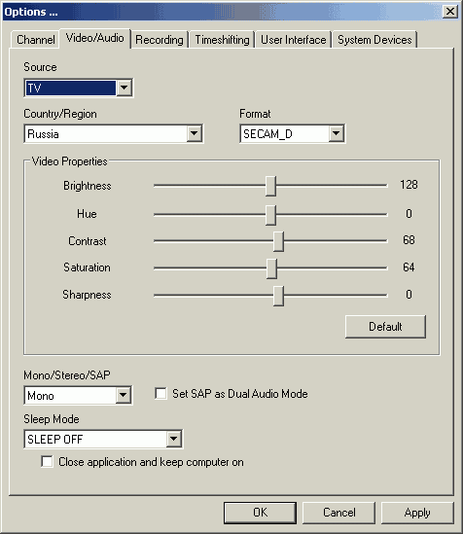Reset video properties with Default button

point(385,327)
